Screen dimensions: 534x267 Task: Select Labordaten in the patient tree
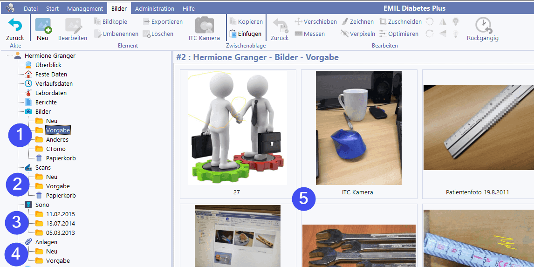click(51, 93)
